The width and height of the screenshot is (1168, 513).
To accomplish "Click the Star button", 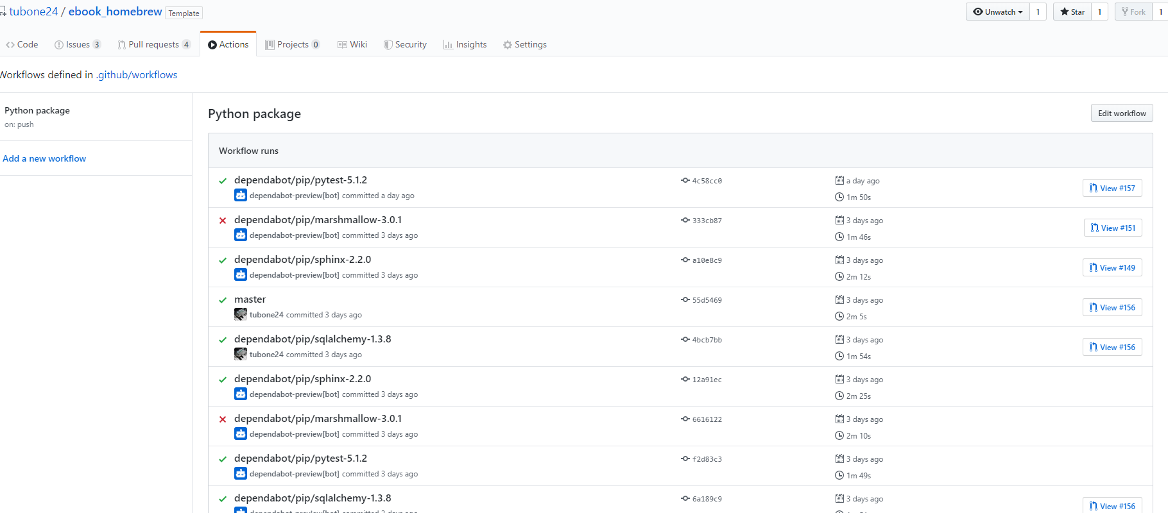I will click(x=1072, y=12).
